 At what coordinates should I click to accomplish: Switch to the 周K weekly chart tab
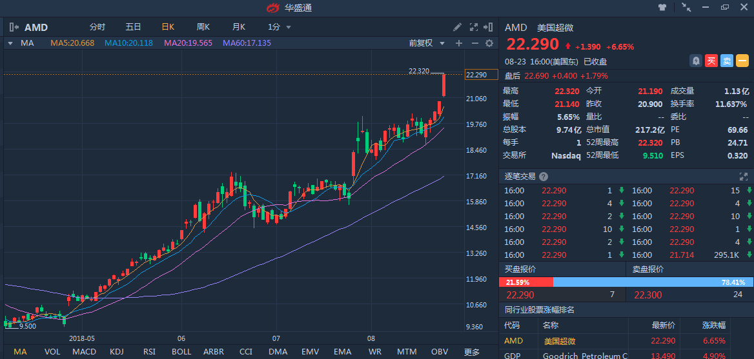pyautogui.click(x=203, y=27)
